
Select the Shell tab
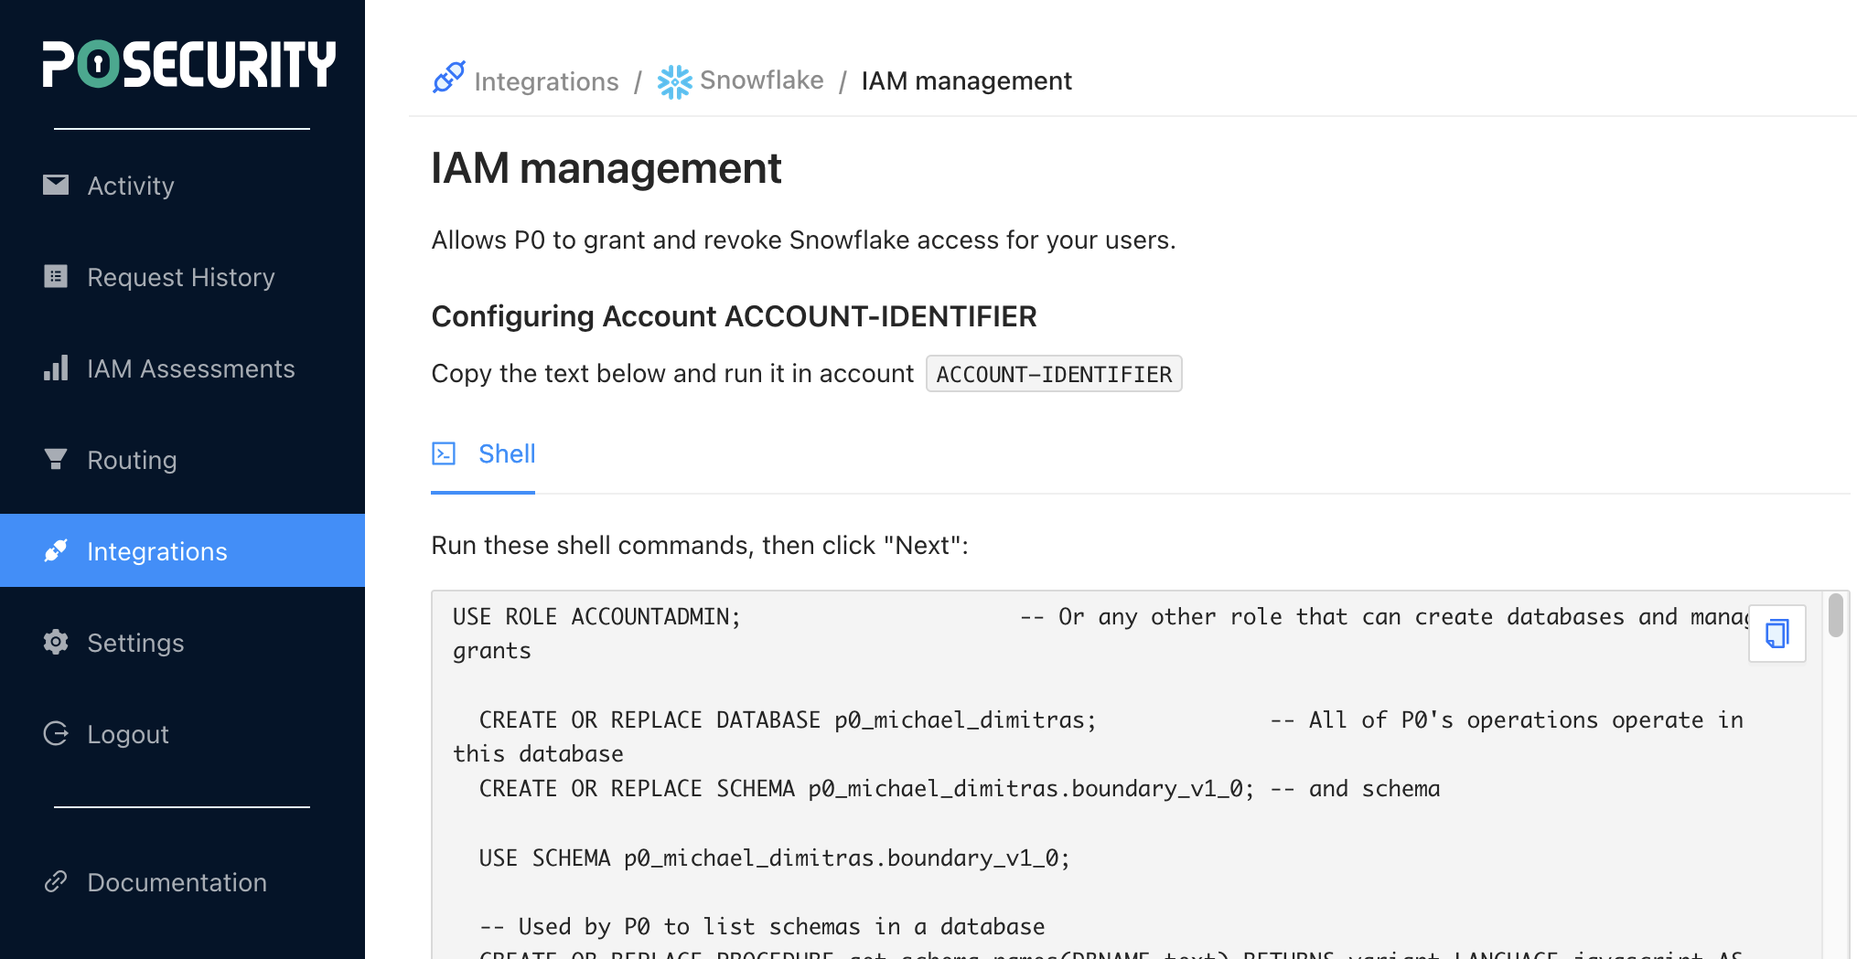click(x=506, y=454)
